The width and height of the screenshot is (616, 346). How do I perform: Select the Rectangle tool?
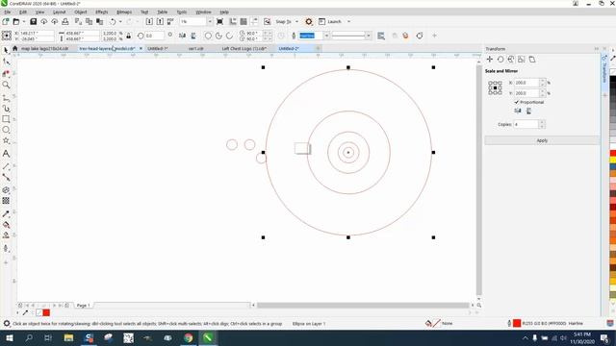click(6, 119)
